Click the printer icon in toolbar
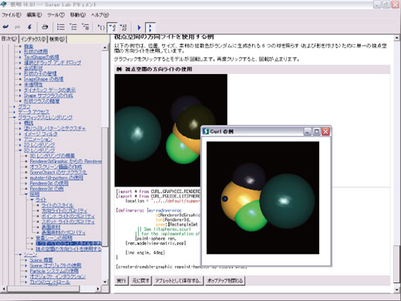401x301 pixels. [45, 27]
